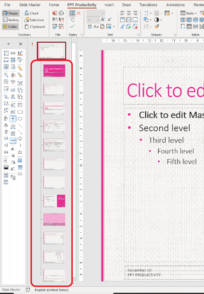Toggle the Gallery toolbar button
Image resolution: width=204 pixels, height=294 pixels.
11,20
